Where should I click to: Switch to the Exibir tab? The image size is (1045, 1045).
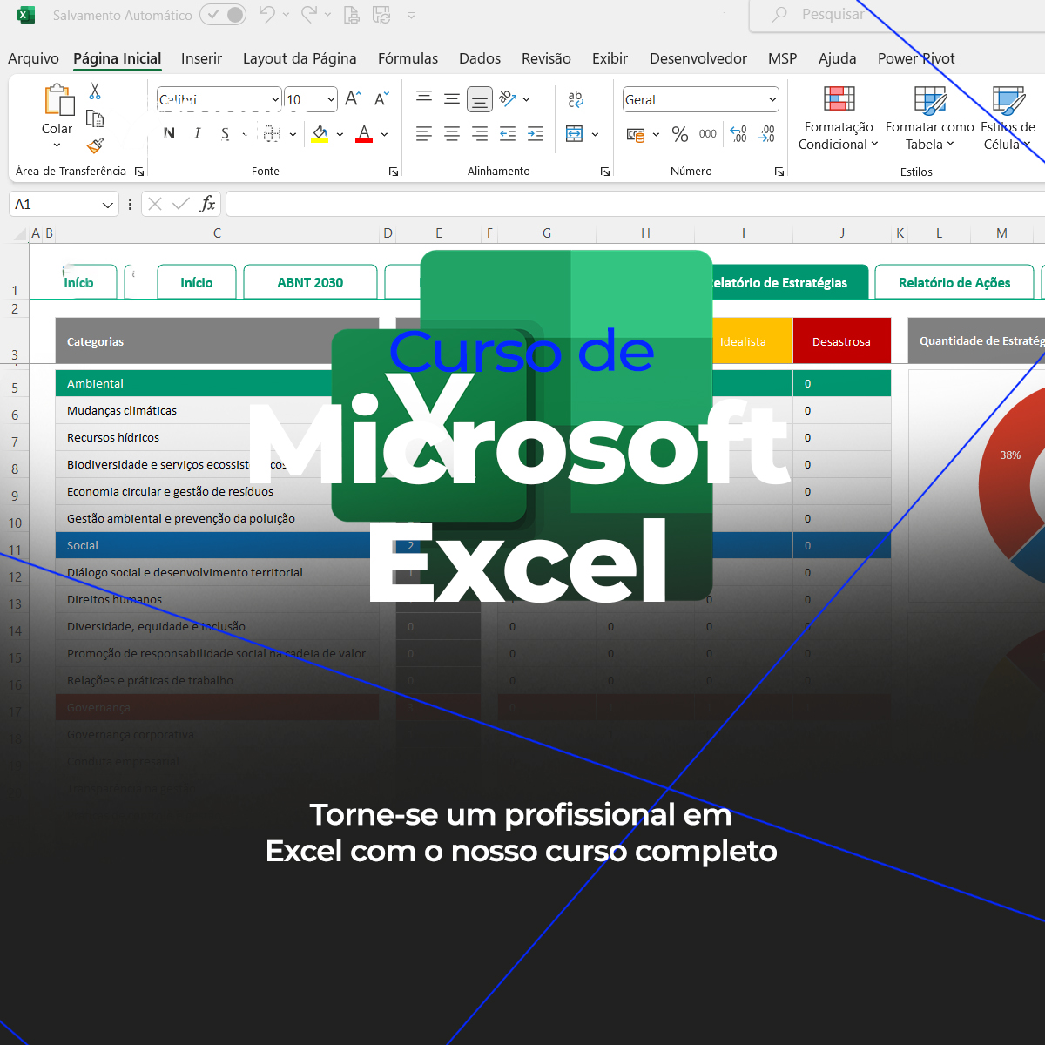coord(610,58)
